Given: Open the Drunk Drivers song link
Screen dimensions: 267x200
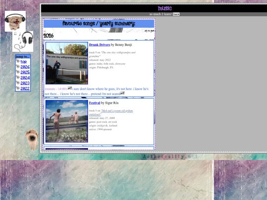Looking at the screenshot, I should coord(99,45).
